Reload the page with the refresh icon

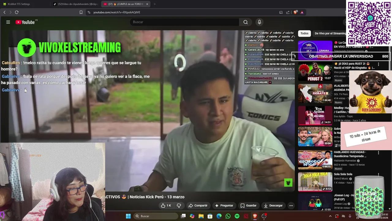(17, 12)
